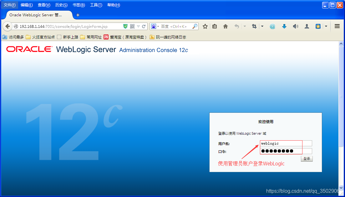Click the speaker sound icon in toolbar
The width and height of the screenshot is (345, 197).
click(x=296, y=26)
